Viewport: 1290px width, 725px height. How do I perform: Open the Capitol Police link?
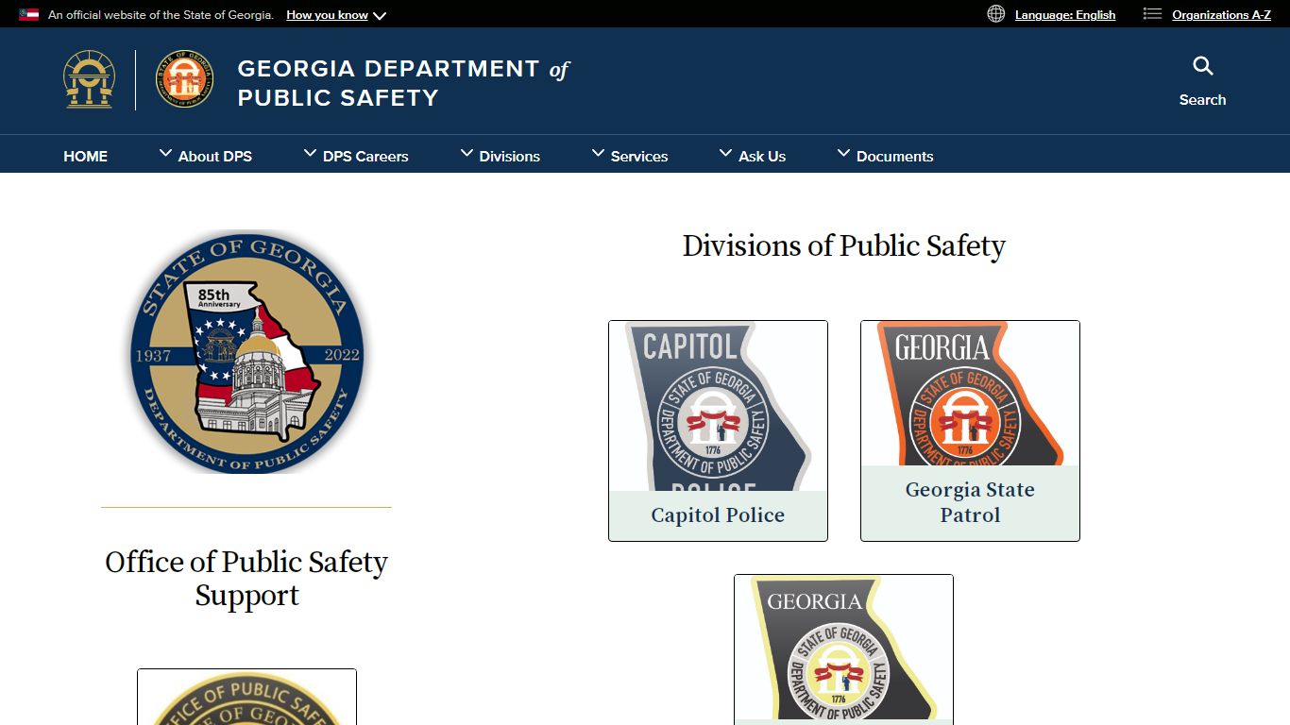pyautogui.click(x=718, y=515)
